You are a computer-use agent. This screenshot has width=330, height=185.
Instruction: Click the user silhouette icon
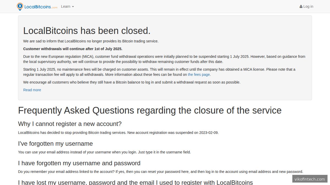coord(301,7)
